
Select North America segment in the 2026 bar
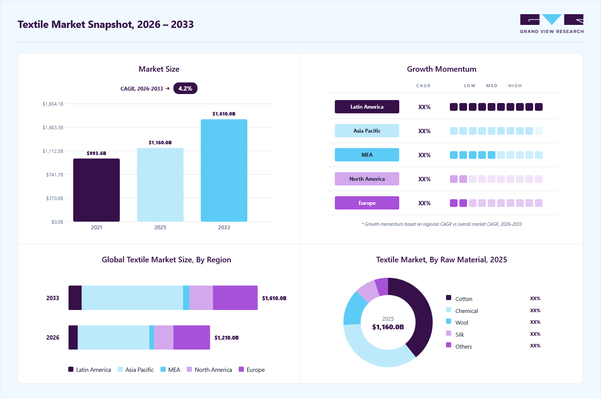164,337
